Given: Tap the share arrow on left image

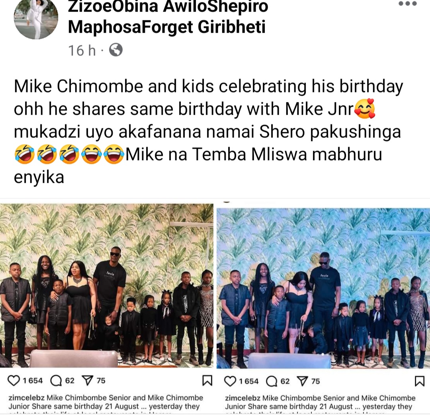Looking at the screenshot, I should click(x=88, y=381).
